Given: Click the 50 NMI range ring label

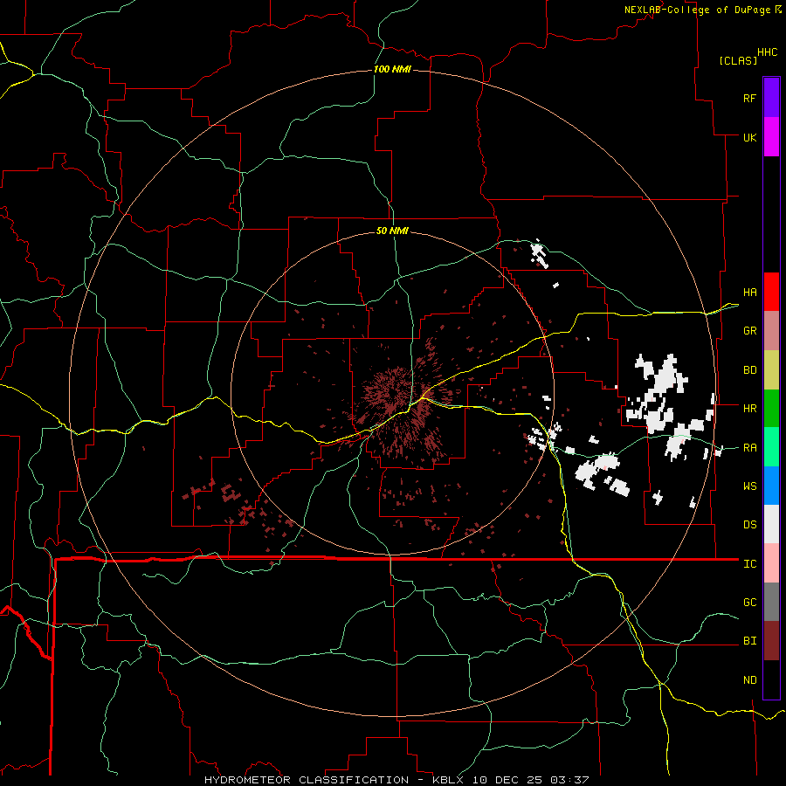Looking at the screenshot, I should (x=392, y=231).
